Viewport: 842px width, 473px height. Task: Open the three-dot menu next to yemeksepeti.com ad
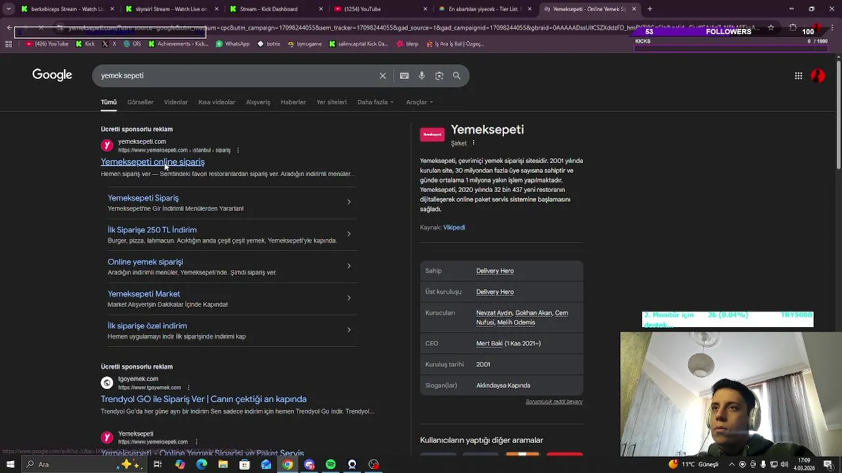238,150
